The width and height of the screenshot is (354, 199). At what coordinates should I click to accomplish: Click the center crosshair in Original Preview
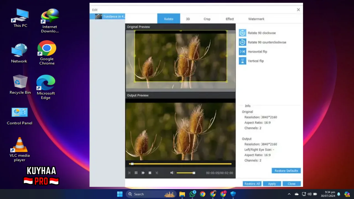tap(181, 56)
